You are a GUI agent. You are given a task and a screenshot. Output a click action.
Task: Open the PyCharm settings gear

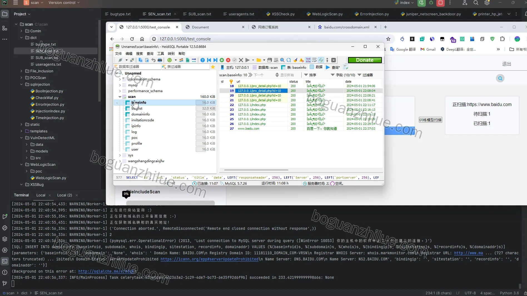click(x=487, y=3)
